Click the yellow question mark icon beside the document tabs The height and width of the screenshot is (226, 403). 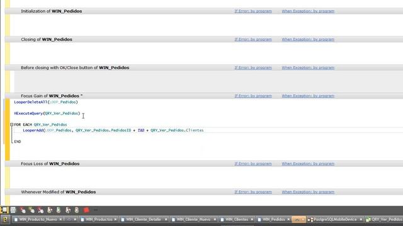(5, 219)
